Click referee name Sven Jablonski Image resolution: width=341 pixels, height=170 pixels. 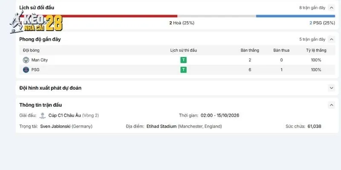pos(55,126)
